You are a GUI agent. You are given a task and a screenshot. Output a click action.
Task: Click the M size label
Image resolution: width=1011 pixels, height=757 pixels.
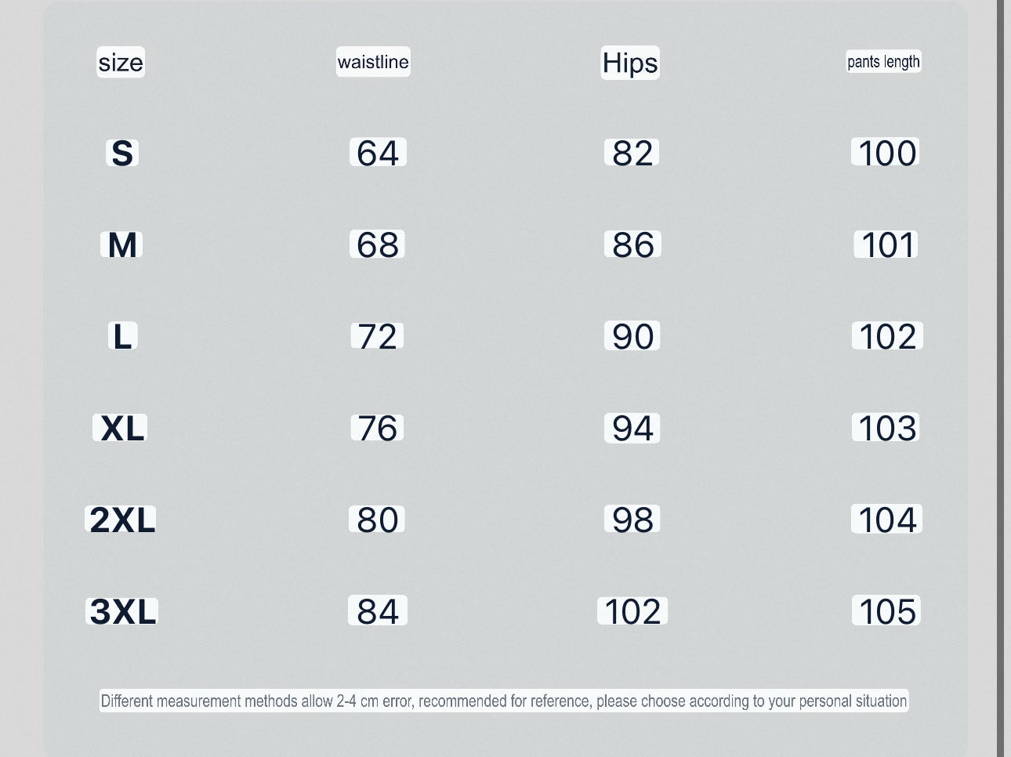point(122,244)
